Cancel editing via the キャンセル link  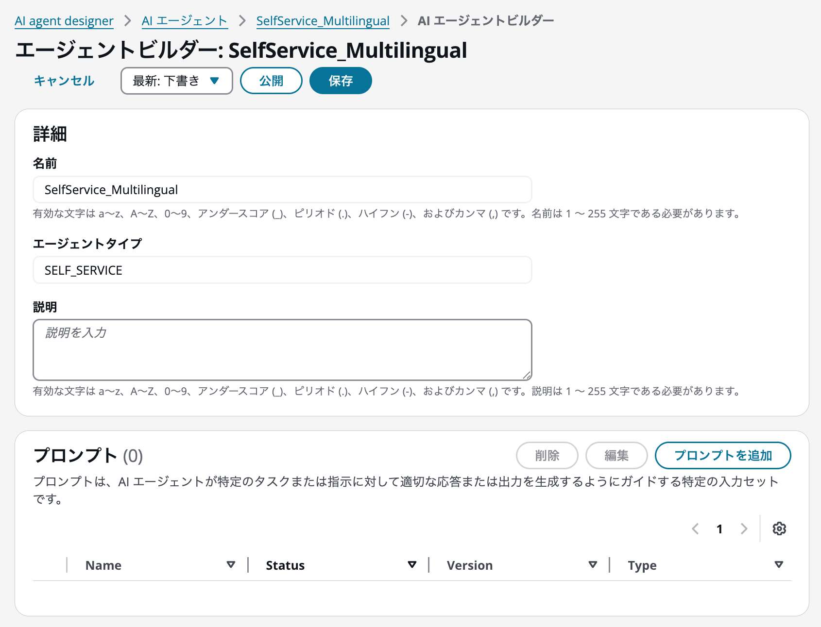(x=64, y=81)
